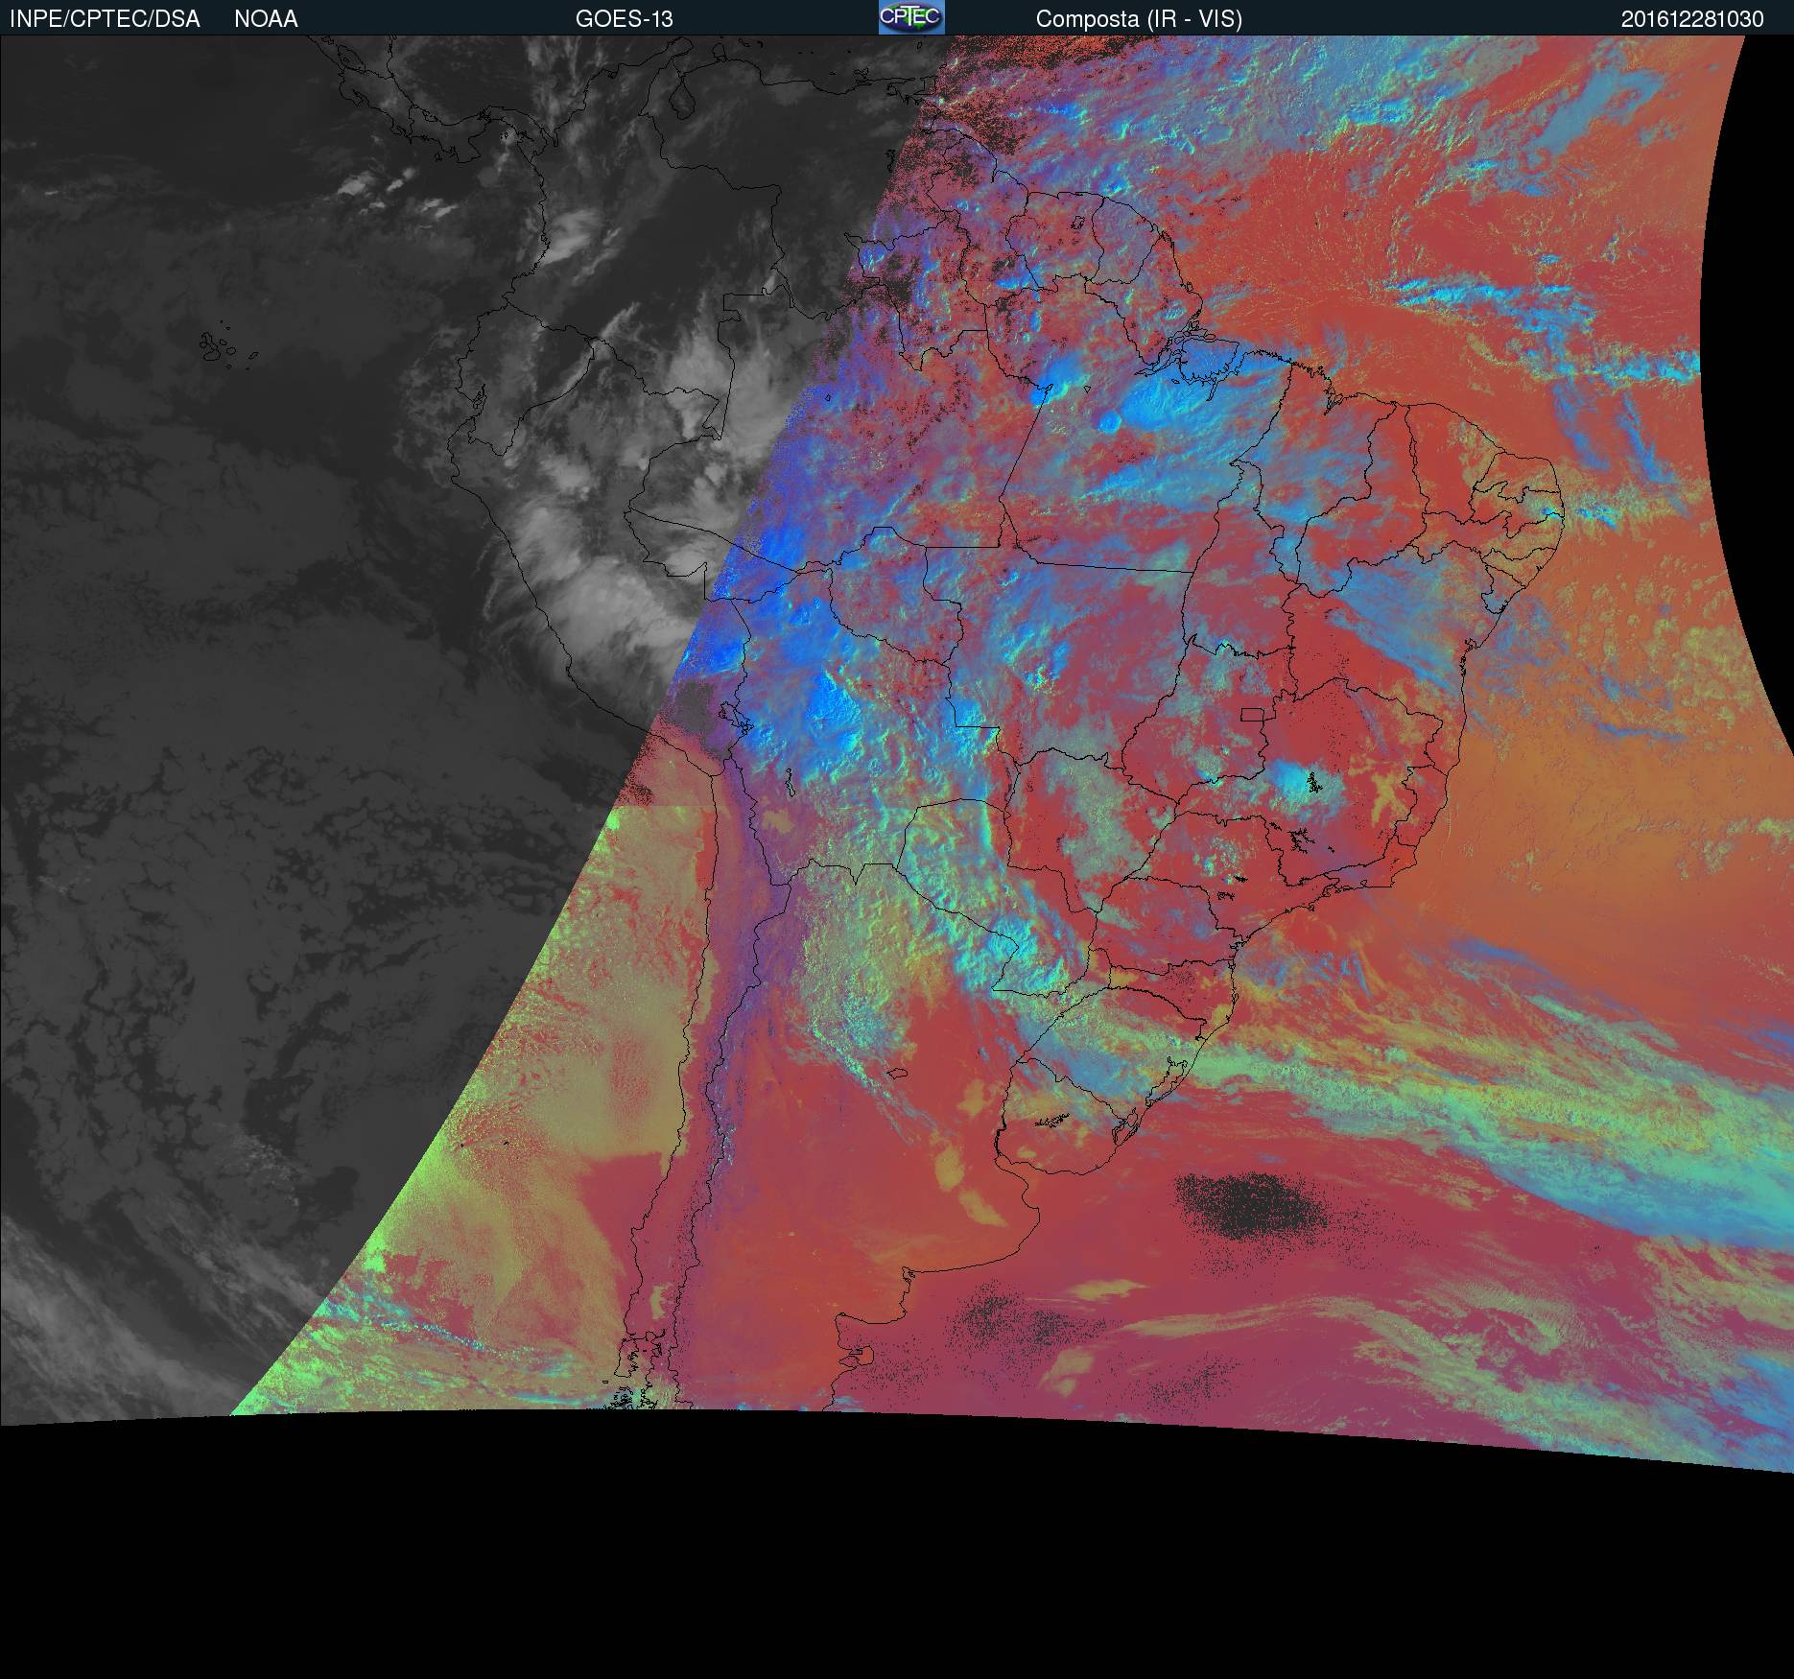
Task: Select the NOAA text in header
Action: pyautogui.click(x=266, y=19)
